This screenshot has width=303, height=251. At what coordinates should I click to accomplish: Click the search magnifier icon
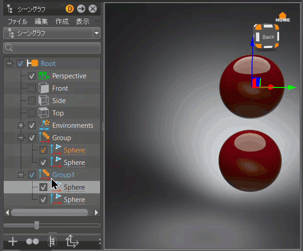tap(9, 48)
